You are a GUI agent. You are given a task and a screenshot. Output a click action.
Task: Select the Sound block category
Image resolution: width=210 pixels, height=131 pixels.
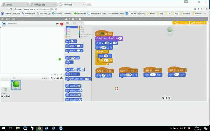pyautogui.click(x=72, y=32)
